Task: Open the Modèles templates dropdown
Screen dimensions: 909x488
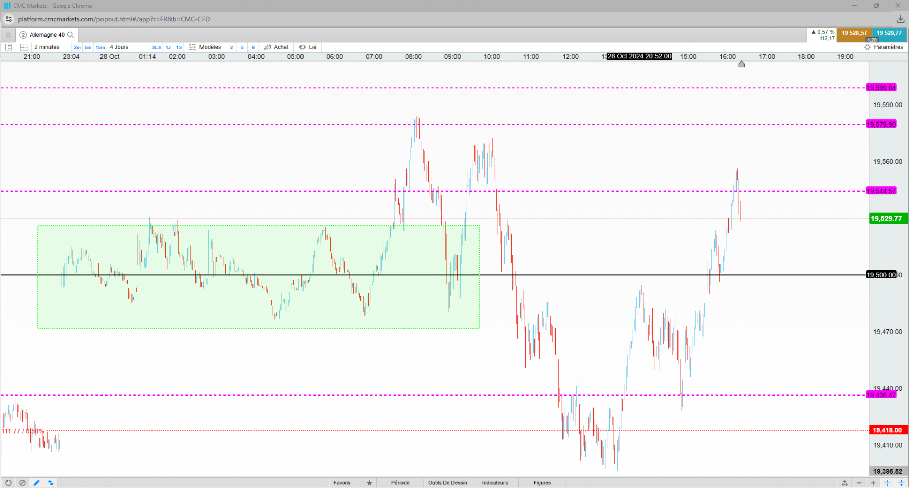Action: (x=210, y=47)
